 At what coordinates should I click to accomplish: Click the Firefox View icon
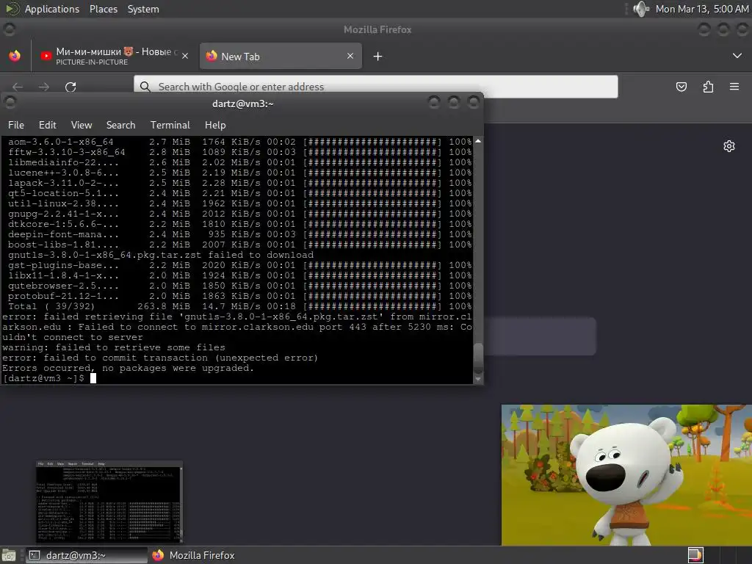tap(15, 56)
